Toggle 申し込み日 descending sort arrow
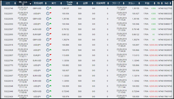This screenshot has height=99, width=174. (31, 4)
